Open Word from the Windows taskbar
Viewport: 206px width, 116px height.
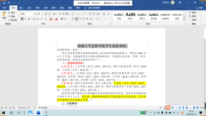coord(38,113)
